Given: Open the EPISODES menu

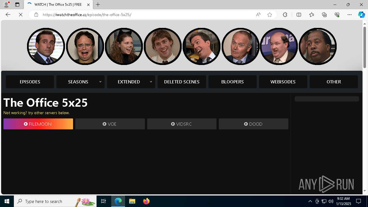Looking at the screenshot, I should [30, 82].
